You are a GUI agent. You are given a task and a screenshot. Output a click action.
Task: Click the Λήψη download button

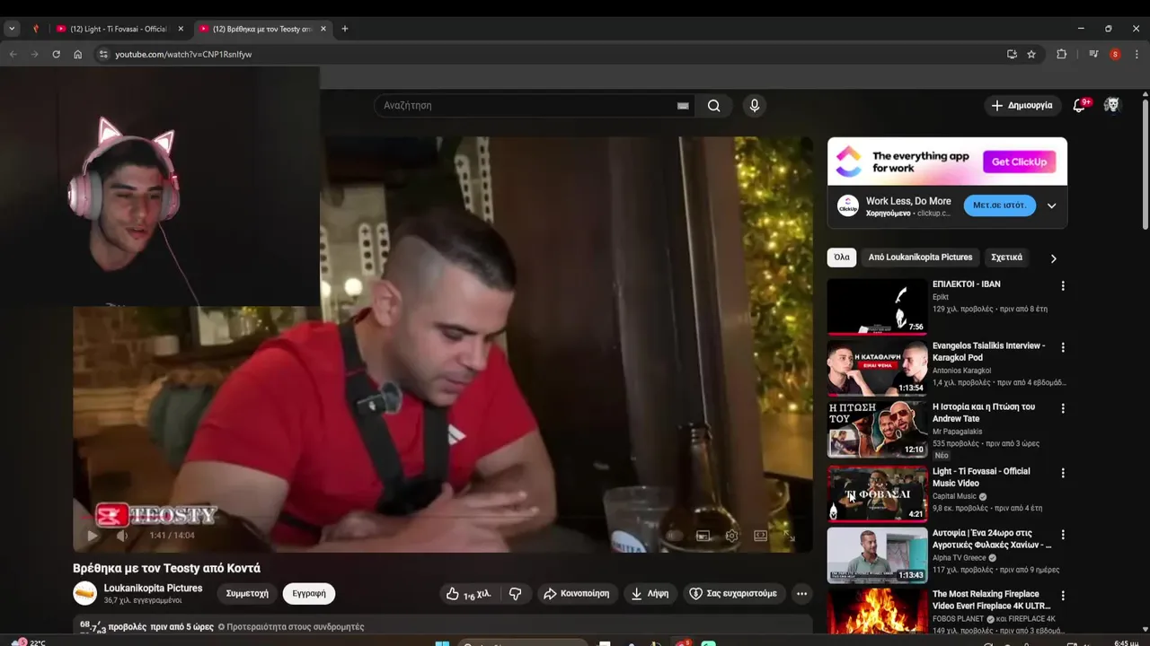(650, 594)
